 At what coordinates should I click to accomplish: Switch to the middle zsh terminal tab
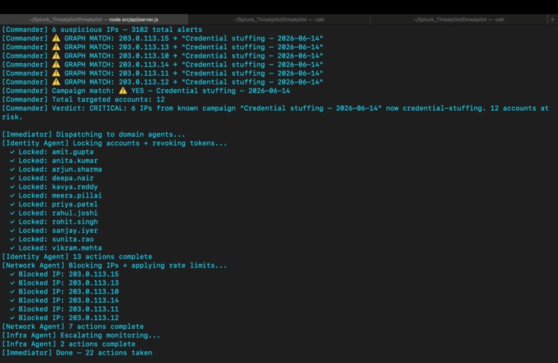click(279, 19)
